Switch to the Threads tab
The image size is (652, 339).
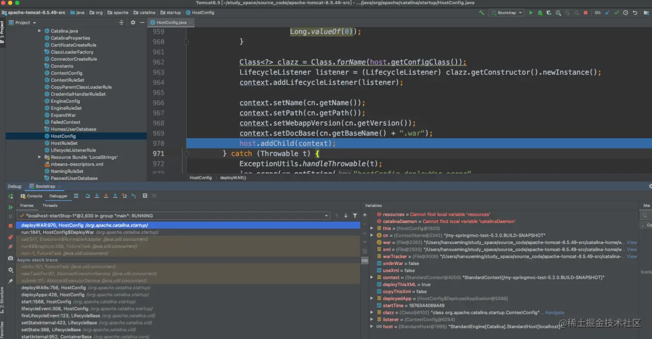click(x=50, y=205)
